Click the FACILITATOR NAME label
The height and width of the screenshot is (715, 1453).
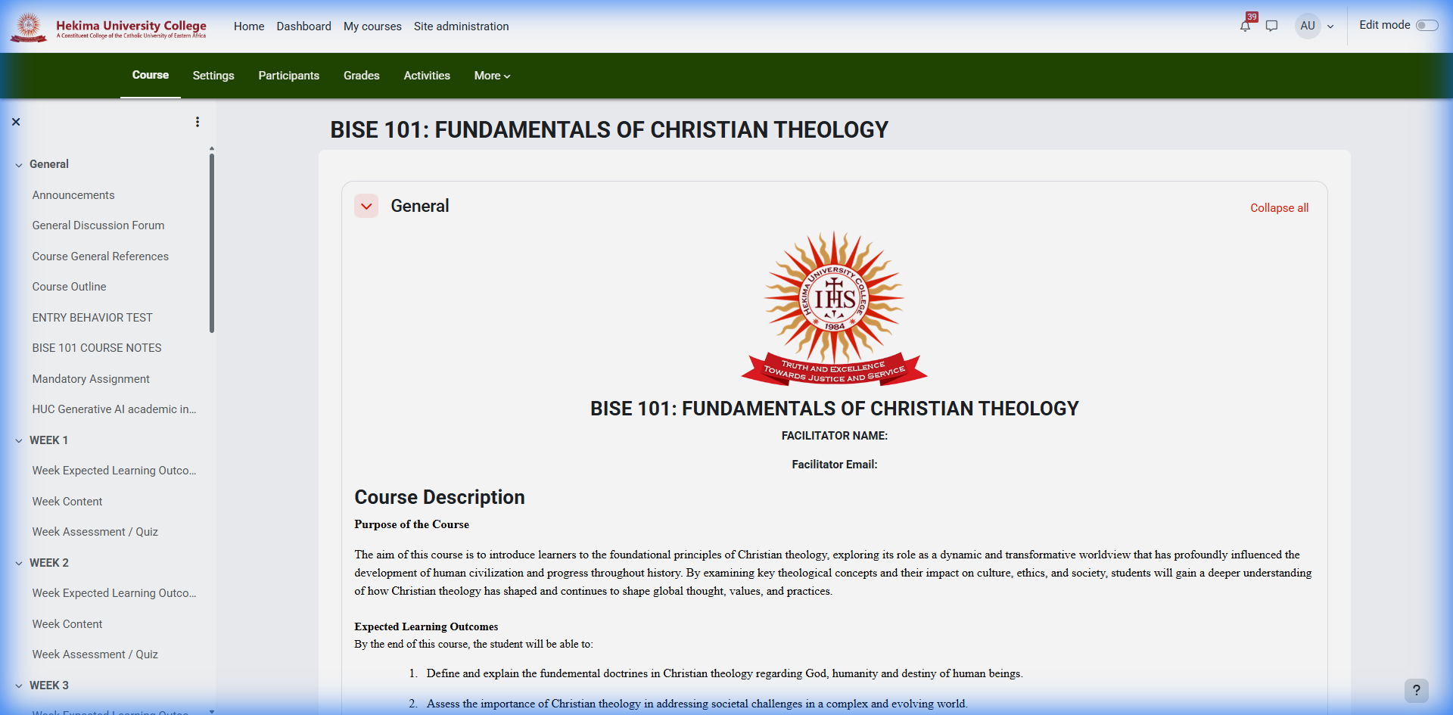835,436
